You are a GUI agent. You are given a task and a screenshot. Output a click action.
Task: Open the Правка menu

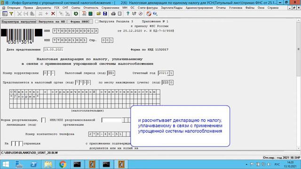point(28,8)
